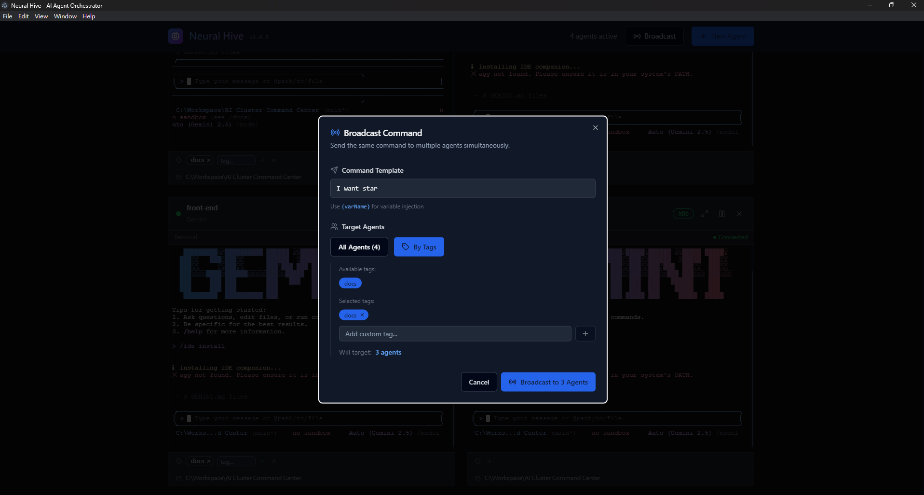Image resolution: width=924 pixels, height=495 pixels.
Task: Open the Help menu
Action: tap(89, 16)
